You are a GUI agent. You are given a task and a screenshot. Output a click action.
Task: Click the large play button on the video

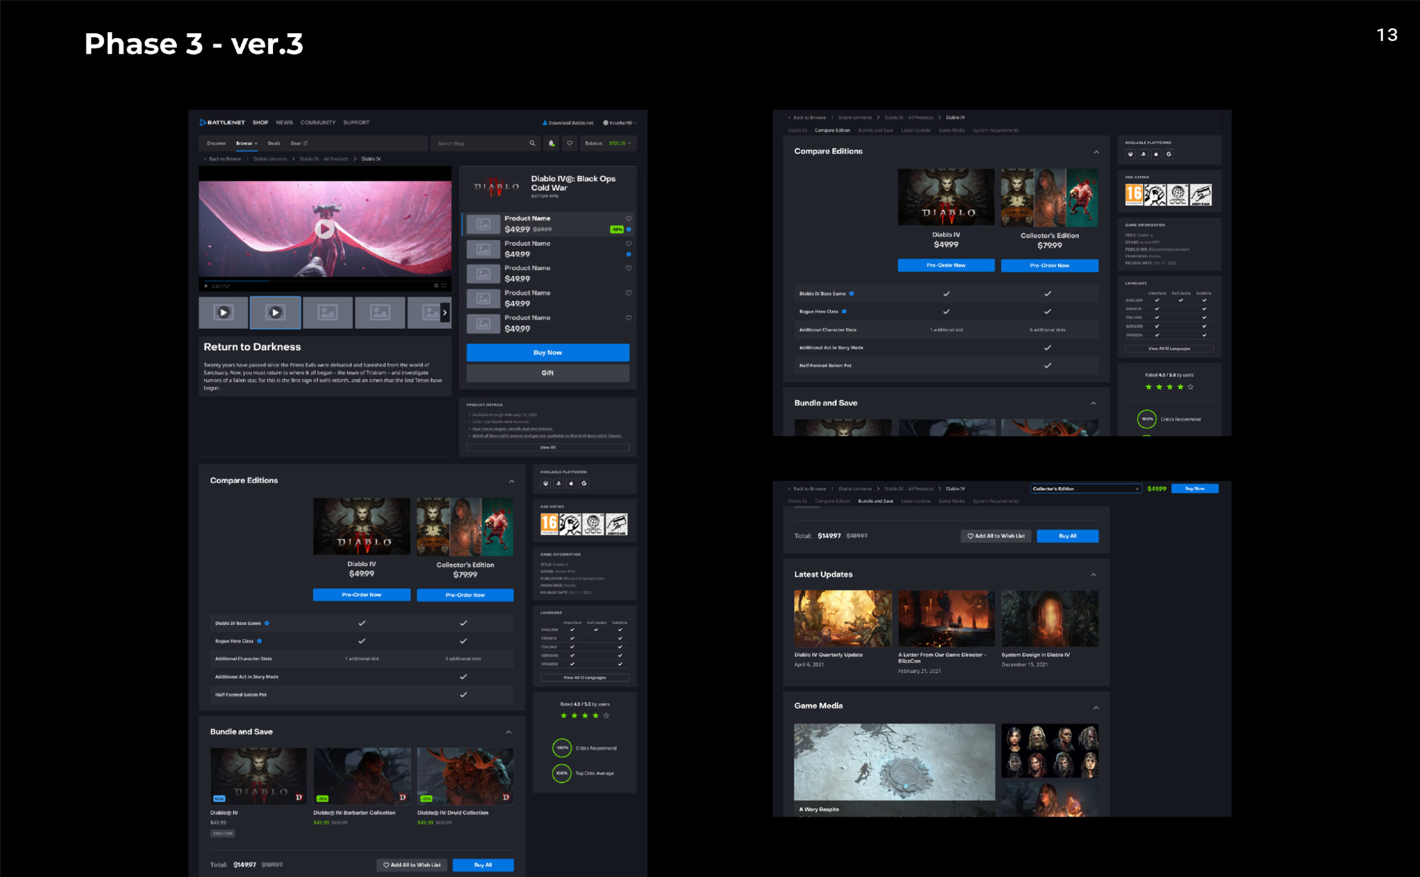point(324,229)
